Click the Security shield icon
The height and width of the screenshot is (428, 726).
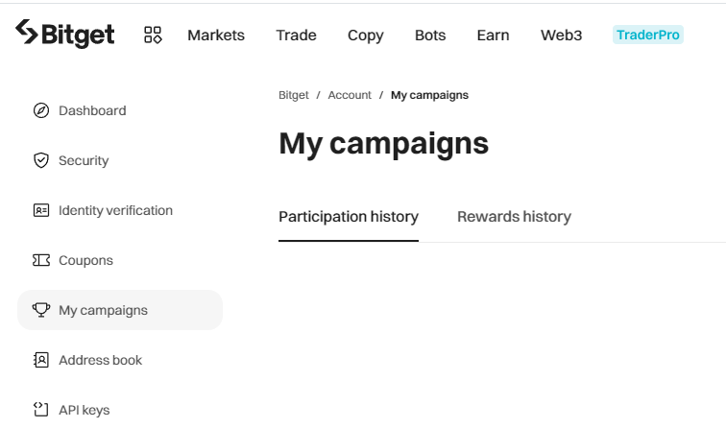[40, 160]
